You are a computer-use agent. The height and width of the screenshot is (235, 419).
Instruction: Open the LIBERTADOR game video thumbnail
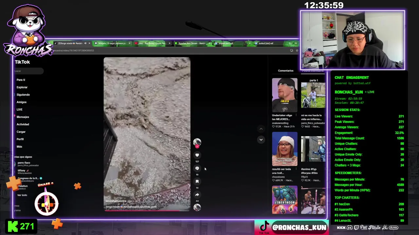[285, 200]
